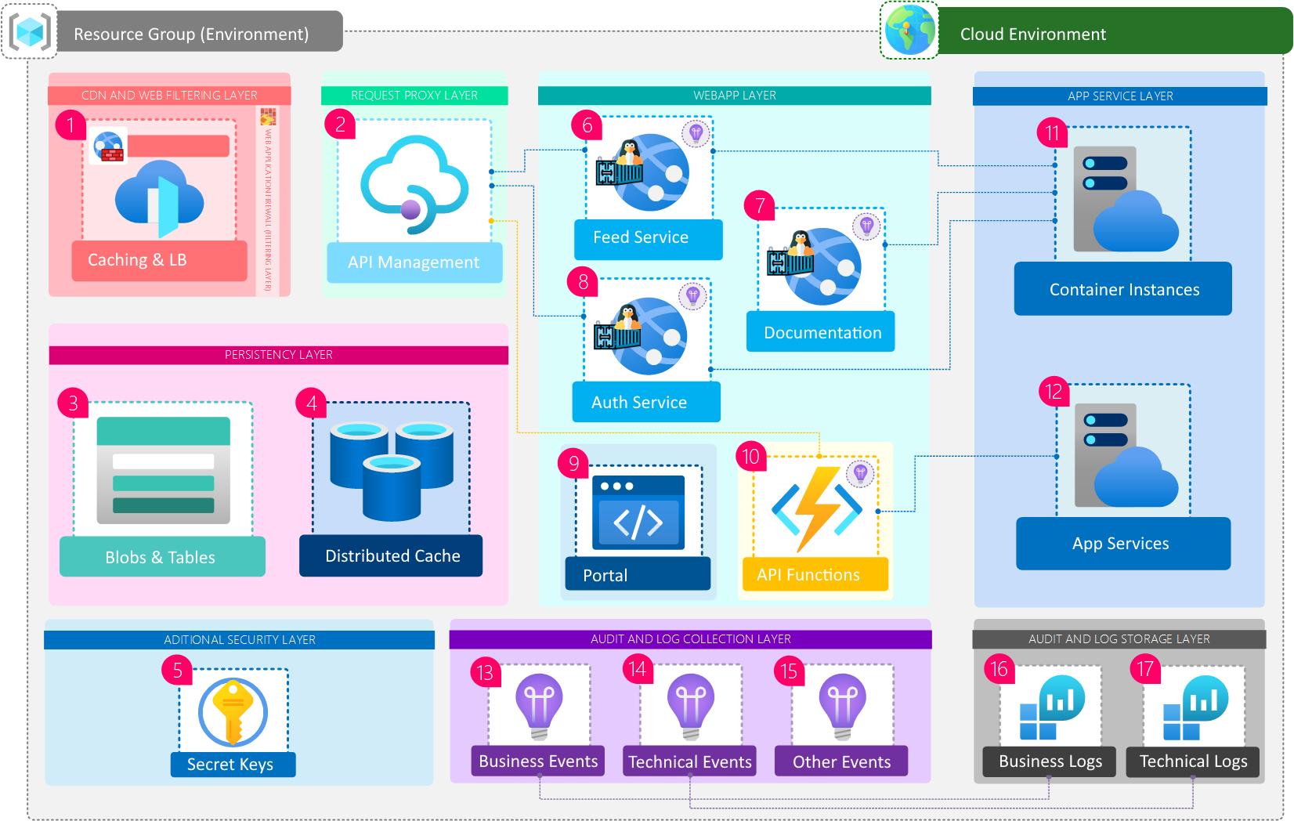Click the number 10 badge

click(750, 457)
